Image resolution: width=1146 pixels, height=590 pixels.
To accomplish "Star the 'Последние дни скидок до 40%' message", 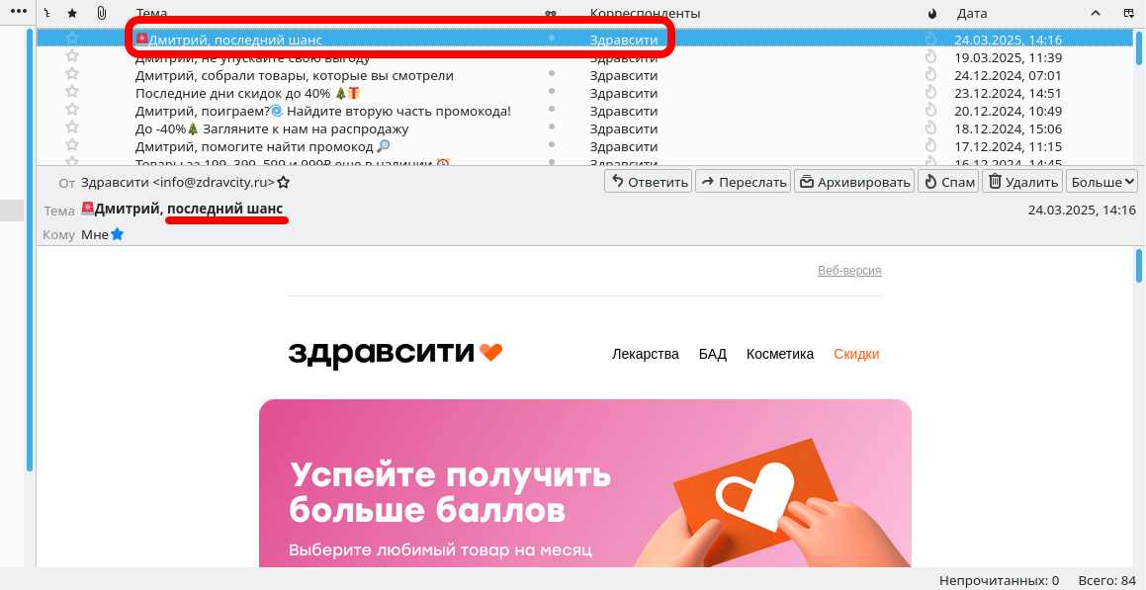I will 71,91.
